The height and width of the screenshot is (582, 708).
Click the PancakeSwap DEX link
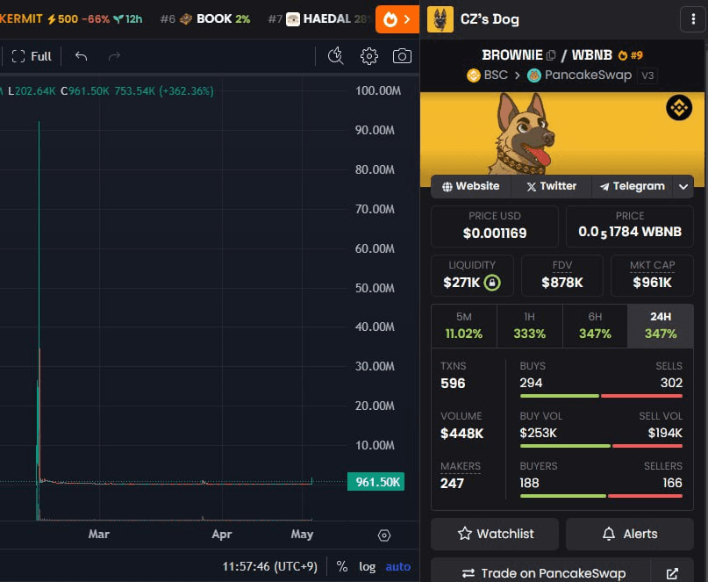click(x=579, y=75)
